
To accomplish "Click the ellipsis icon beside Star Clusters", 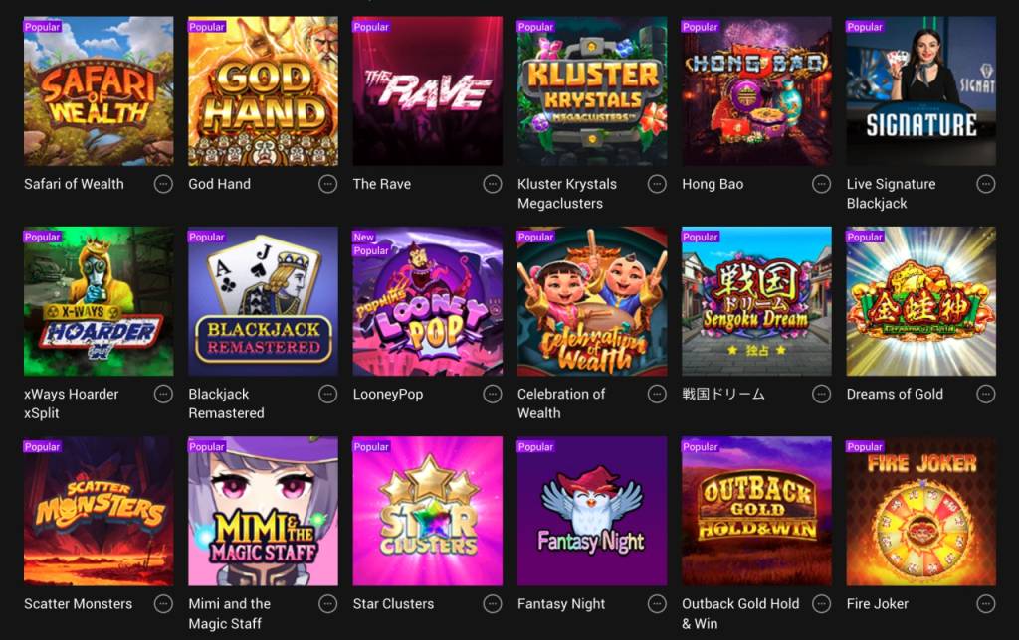I will click(493, 604).
